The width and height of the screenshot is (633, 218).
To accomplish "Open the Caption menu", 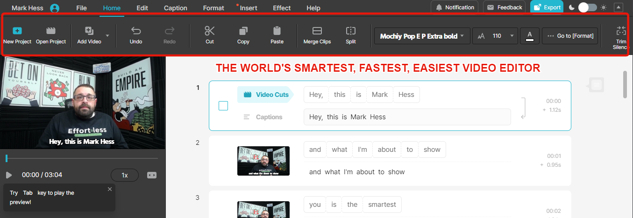I will click(x=176, y=8).
